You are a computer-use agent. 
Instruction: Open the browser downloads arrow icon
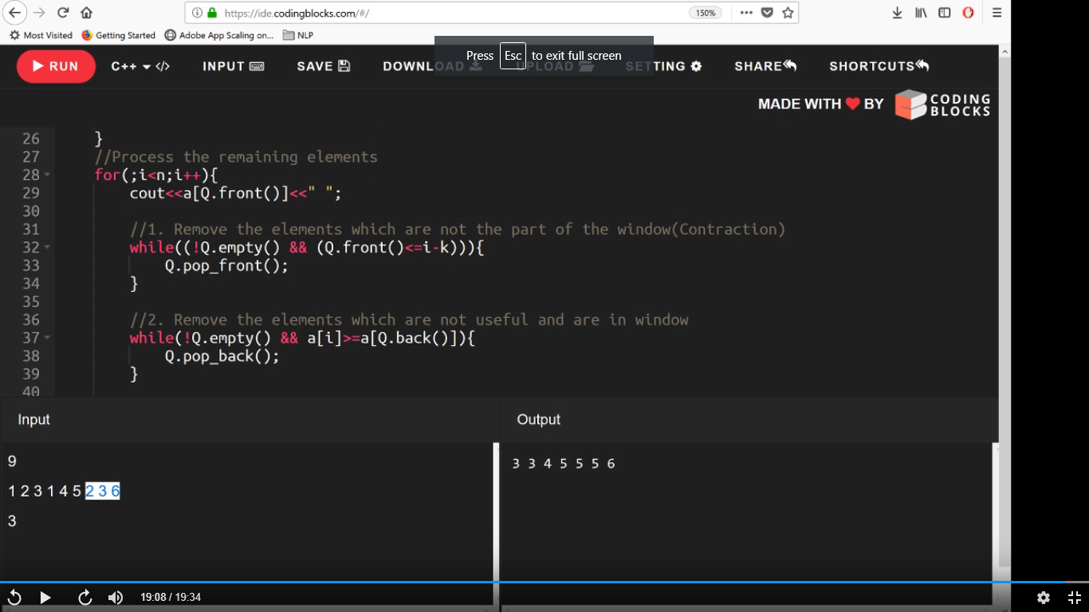pos(898,13)
